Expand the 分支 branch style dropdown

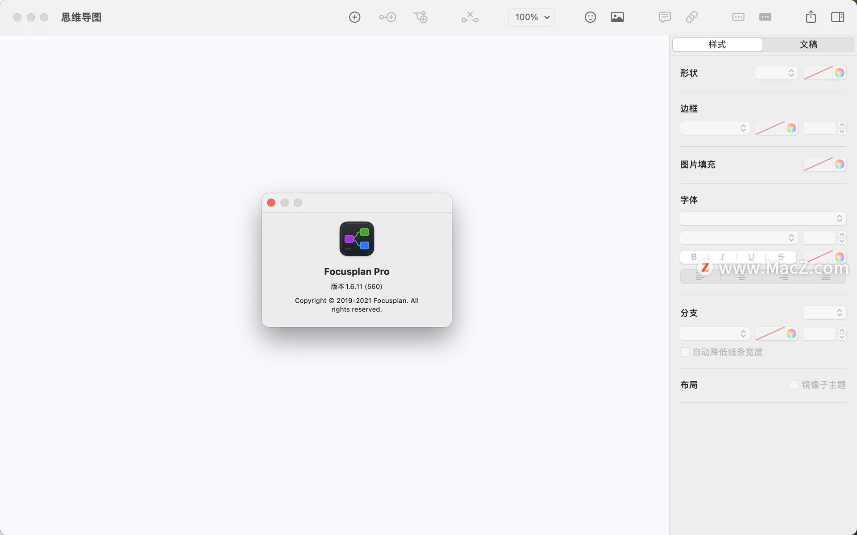824,313
